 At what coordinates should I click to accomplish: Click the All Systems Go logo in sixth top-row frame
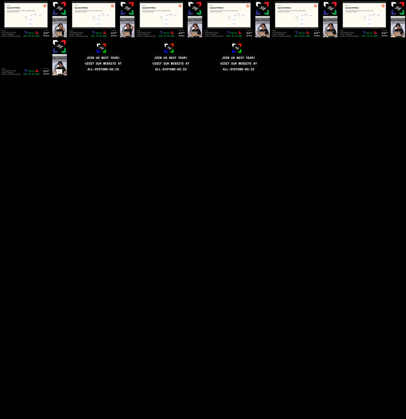click(x=398, y=8)
